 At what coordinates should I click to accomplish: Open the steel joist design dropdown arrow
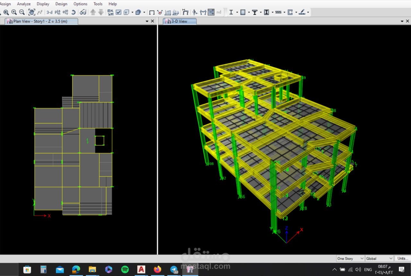[x=284, y=12]
